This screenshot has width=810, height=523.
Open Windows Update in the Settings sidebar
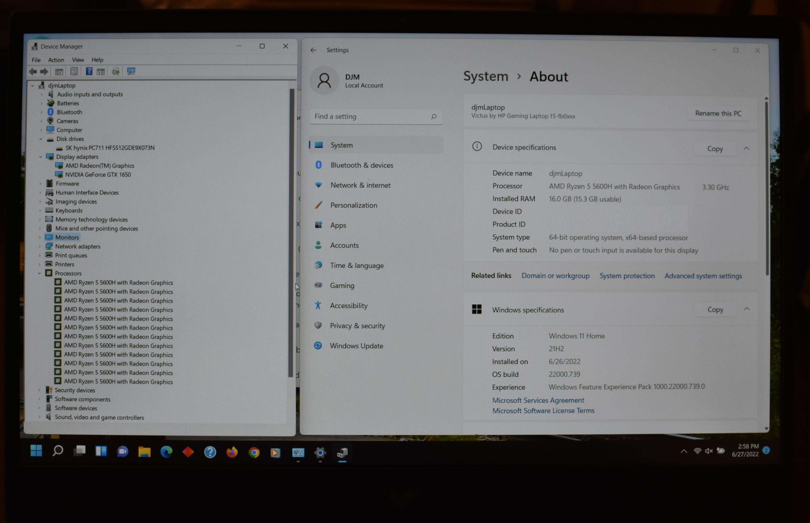[x=356, y=346]
